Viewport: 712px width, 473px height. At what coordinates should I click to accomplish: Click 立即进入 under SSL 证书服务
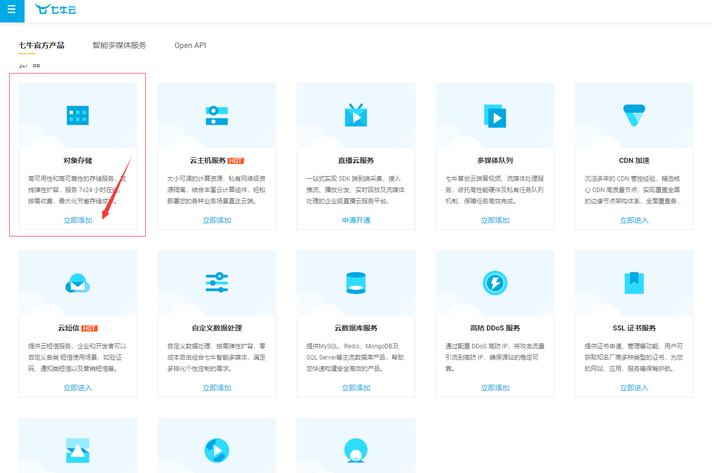point(634,388)
